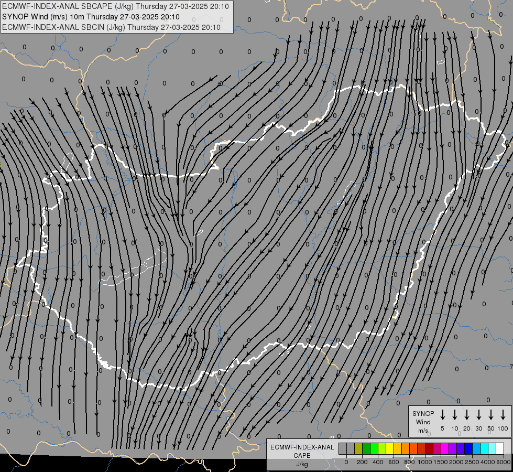
Task: Click the 800 value on the CAPE scale
Action: click(409, 462)
